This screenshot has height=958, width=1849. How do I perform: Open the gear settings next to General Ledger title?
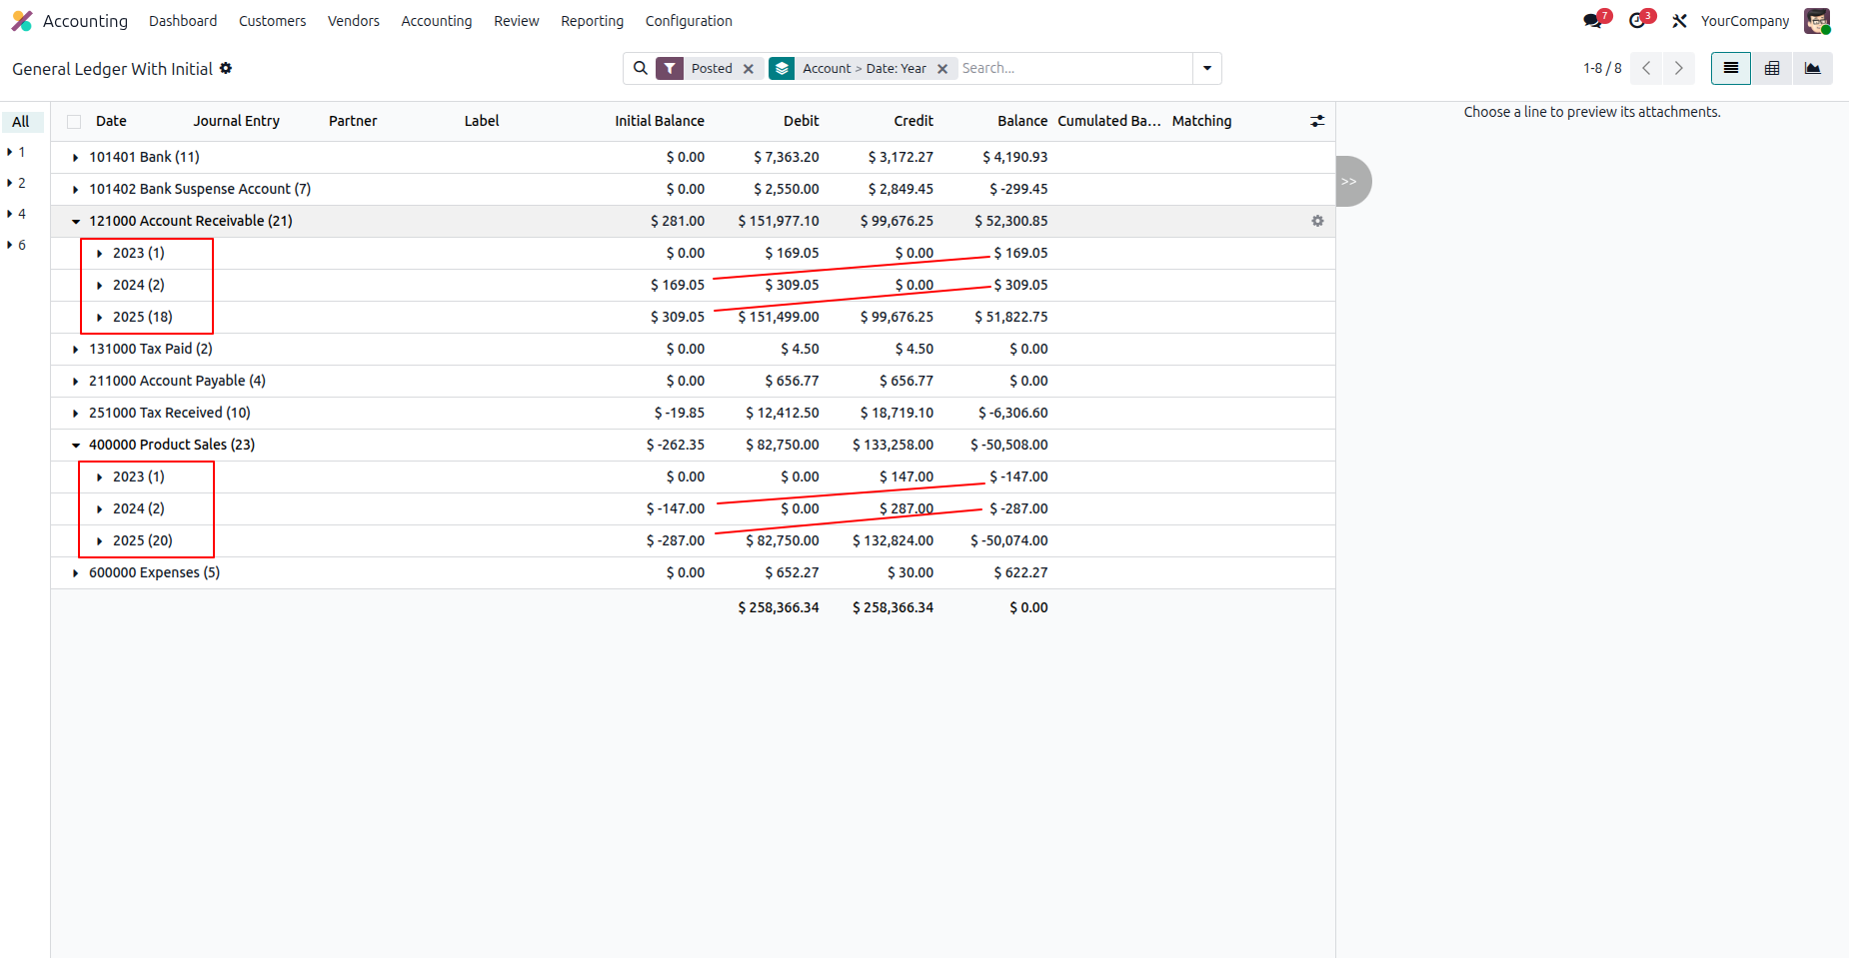[x=226, y=68]
